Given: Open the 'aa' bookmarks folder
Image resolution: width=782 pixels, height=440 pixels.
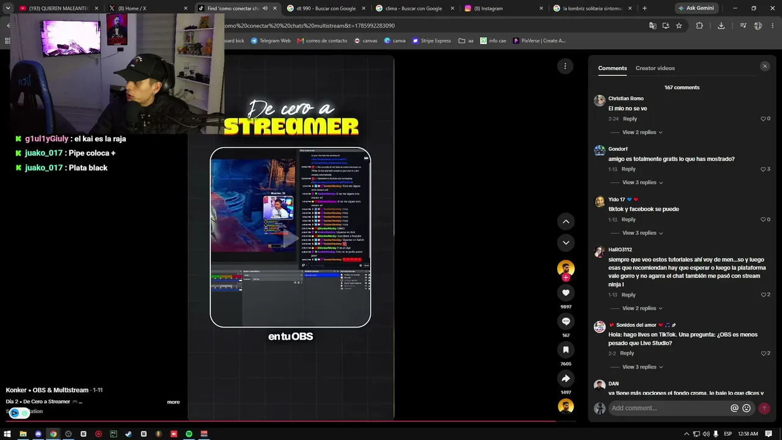Looking at the screenshot, I should pos(466,41).
